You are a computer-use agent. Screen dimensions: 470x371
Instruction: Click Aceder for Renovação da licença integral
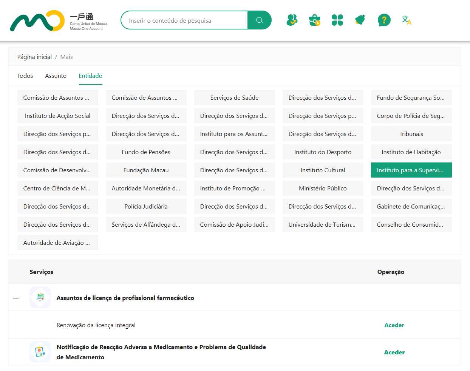394,325
